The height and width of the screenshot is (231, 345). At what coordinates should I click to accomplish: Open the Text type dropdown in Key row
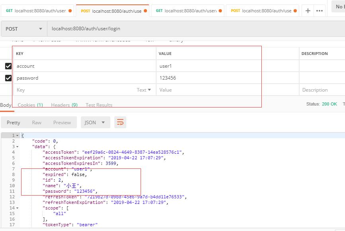pyautogui.click(x=144, y=90)
